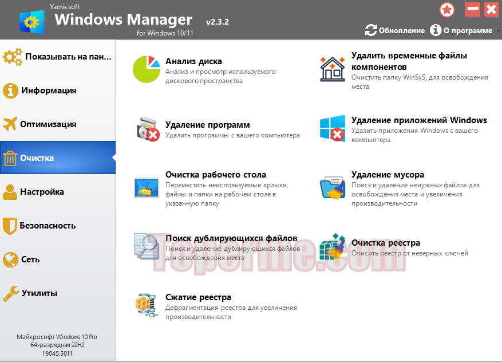
Task: Click the Настройка user icon
Action: [x=10, y=192]
